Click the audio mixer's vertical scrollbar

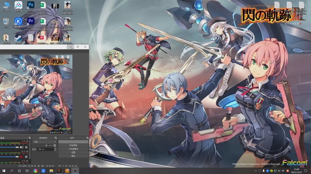(x=30, y=150)
